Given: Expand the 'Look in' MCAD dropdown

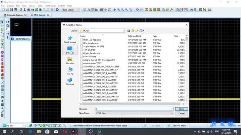Looking at the screenshot, I should [123, 31].
